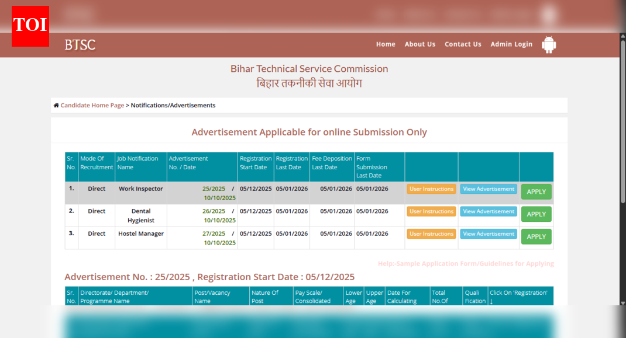Select About Us in the navigation bar

[x=419, y=44]
